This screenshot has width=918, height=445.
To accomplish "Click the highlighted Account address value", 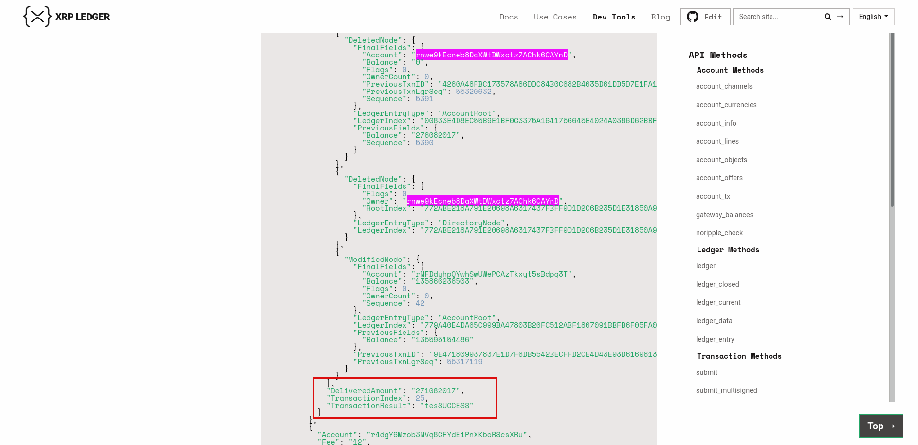I will pyautogui.click(x=491, y=55).
